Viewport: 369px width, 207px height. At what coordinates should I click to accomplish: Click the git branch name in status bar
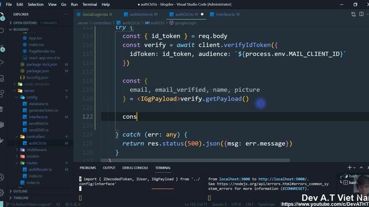coord(29,205)
